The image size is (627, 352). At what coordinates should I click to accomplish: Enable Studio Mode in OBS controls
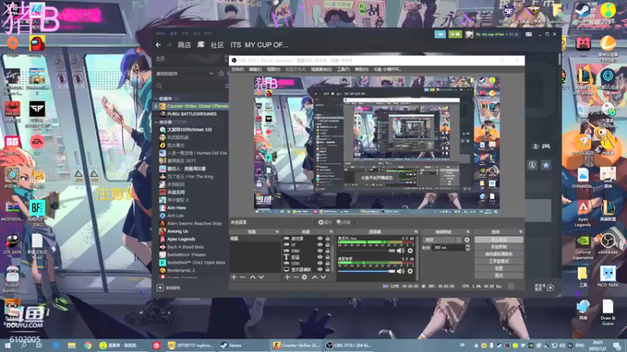[x=498, y=261]
